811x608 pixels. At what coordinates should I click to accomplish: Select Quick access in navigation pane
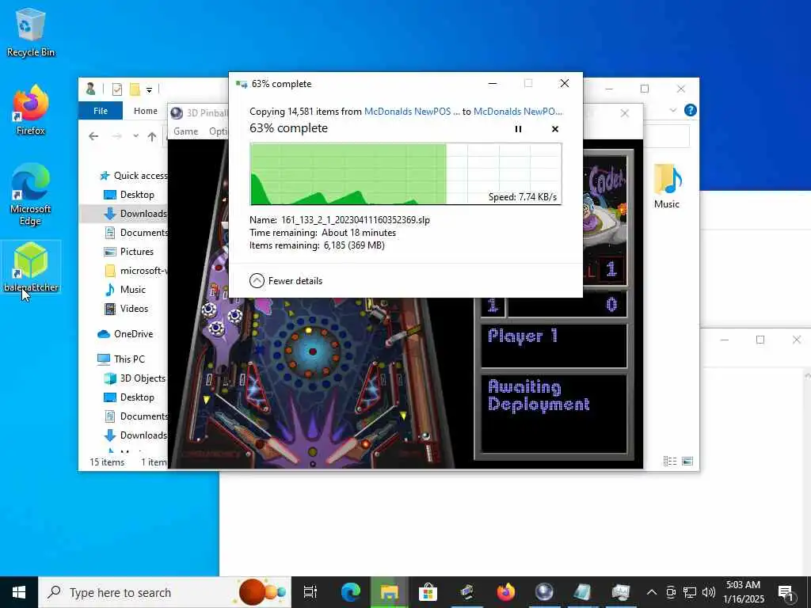[133, 176]
